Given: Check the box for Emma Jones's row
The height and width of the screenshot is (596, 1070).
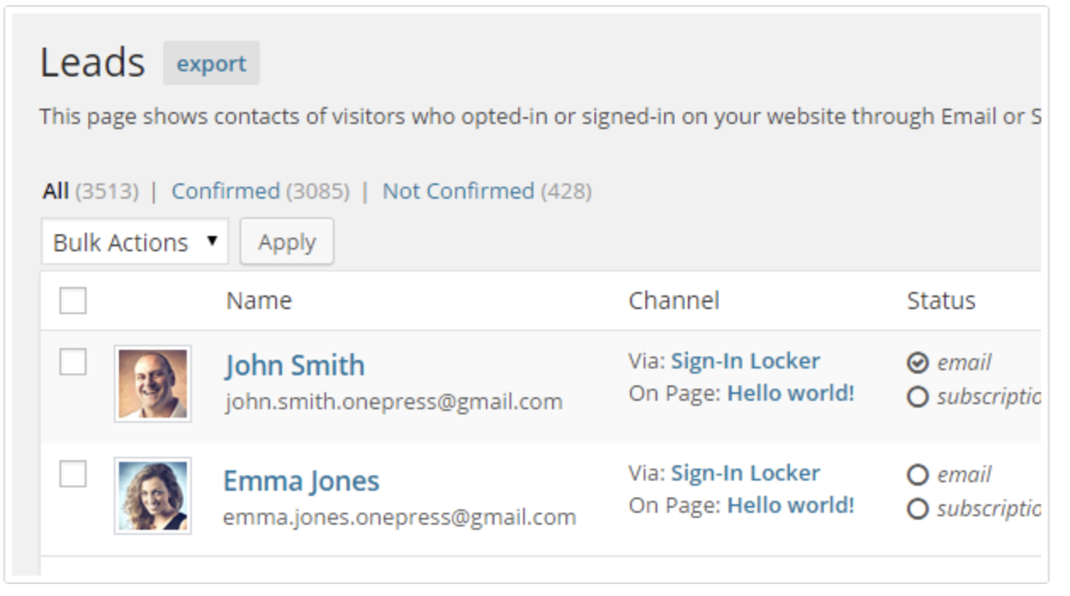Looking at the screenshot, I should click(x=73, y=475).
